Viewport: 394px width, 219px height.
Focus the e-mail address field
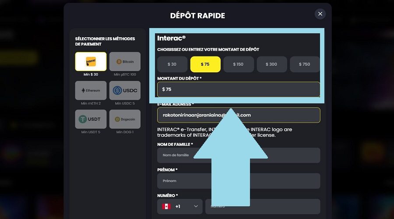click(x=239, y=115)
